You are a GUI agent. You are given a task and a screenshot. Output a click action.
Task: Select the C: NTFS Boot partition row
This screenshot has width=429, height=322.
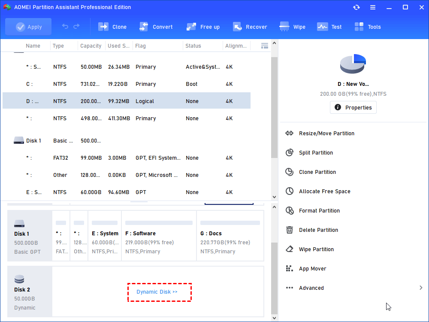tap(127, 84)
